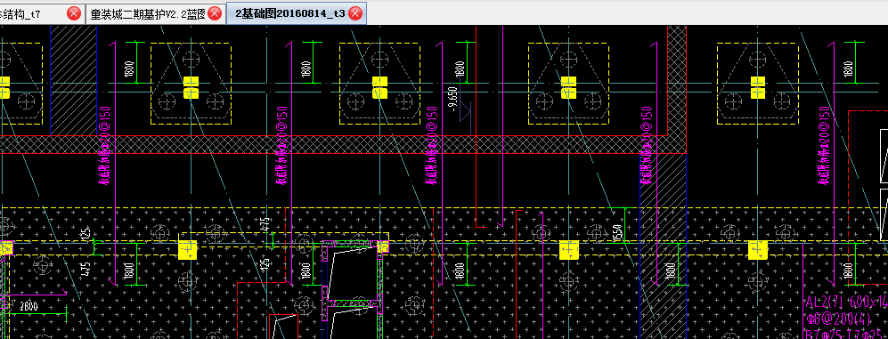Select the red-bordered cross-hatched horizontal wall band
Image resolution: width=888 pixels, height=339 pixels.
343,144
